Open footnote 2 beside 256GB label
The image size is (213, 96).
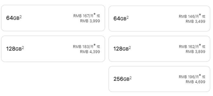(x=131, y=78)
